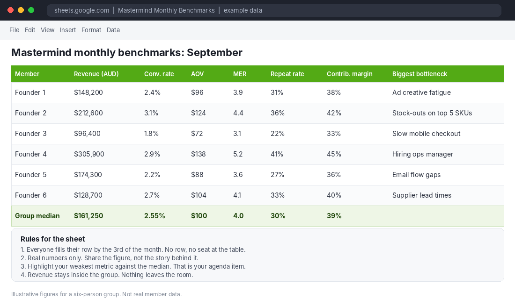Click Founder 2 conversion rate 3.1%

[151, 113]
